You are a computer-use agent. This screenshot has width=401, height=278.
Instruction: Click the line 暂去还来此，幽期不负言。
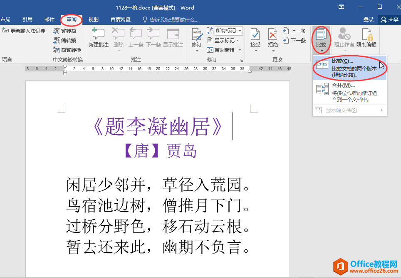tap(158, 247)
